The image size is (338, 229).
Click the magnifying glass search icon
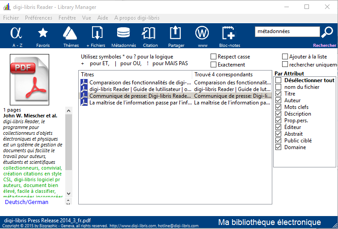(x=327, y=32)
